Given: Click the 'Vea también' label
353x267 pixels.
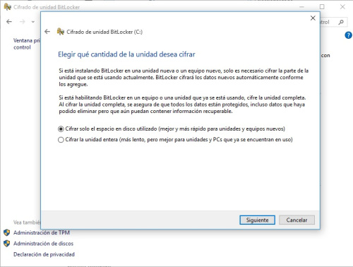Looking at the screenshot, I should [x=27, y=222].
